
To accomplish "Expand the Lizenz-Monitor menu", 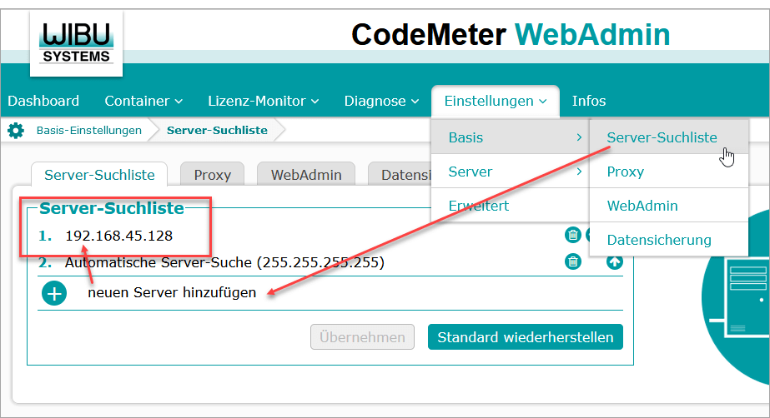I will [264, 101].
